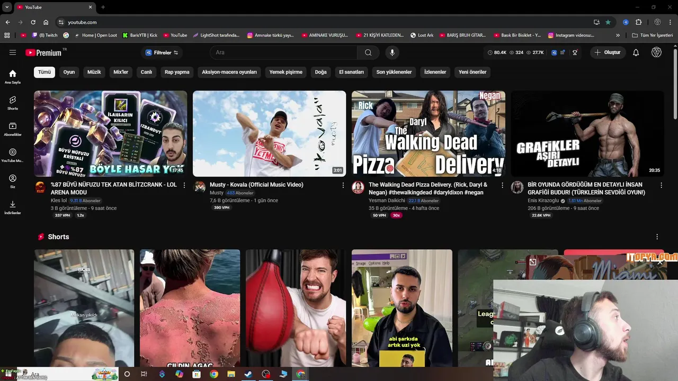Click the 80.4K views stat
This screenshot has width=678, height=381.
click(497, 52)
